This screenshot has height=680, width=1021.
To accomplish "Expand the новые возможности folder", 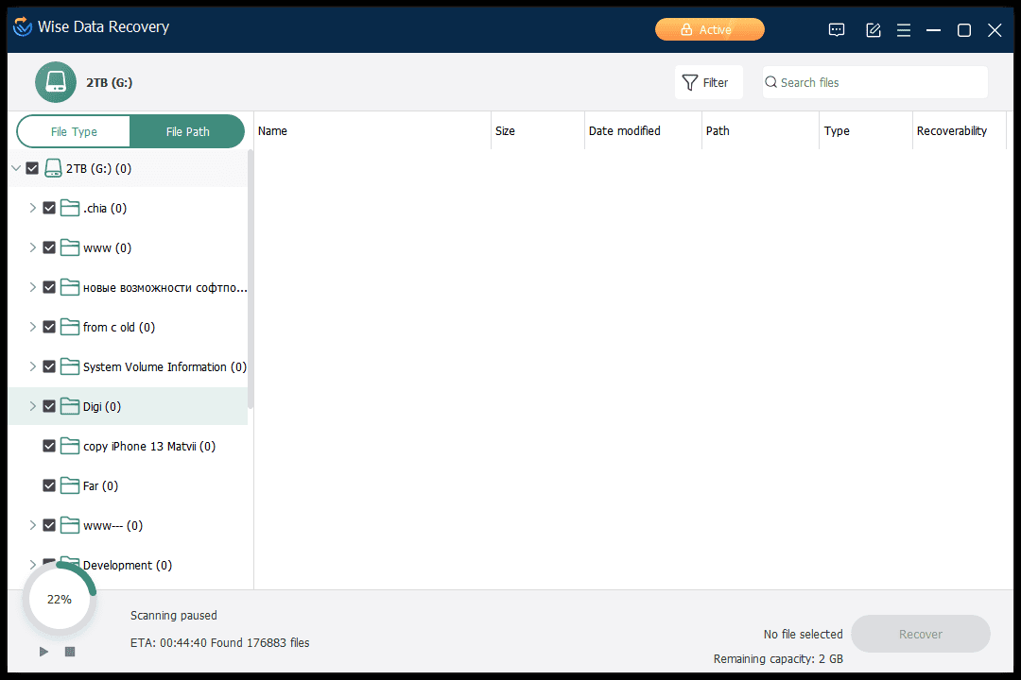I will (x=32, y=288).
